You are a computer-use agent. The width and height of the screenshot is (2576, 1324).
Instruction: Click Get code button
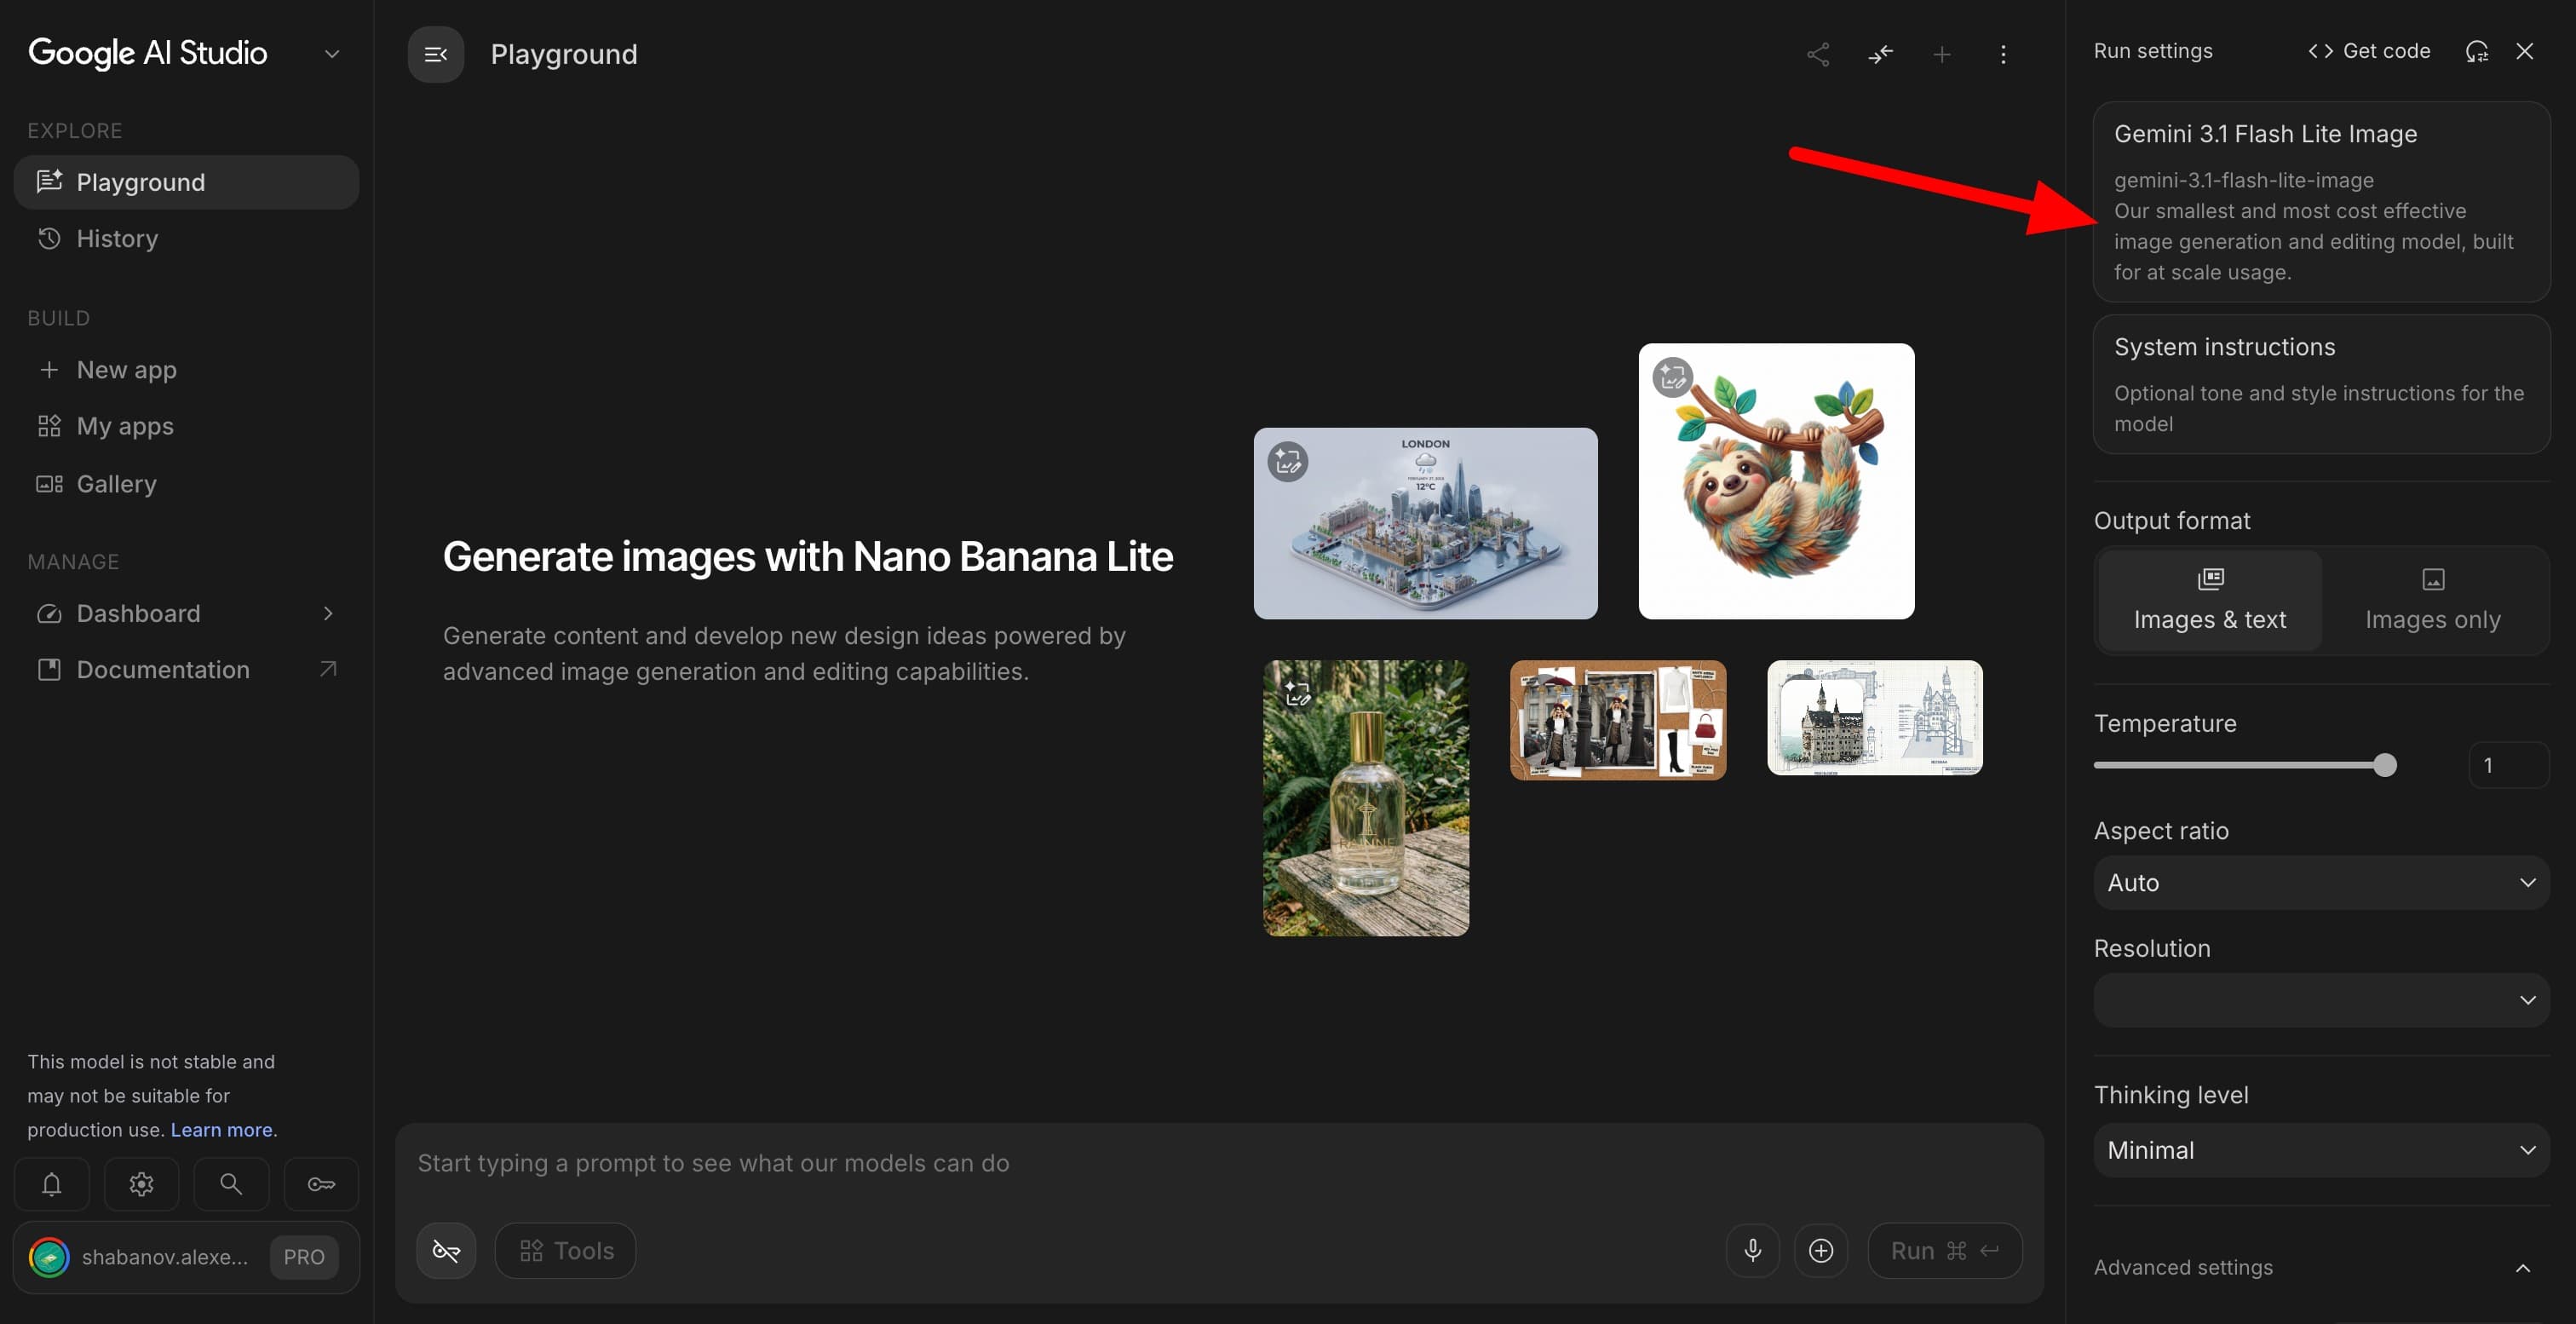[x=2369, y=51]
